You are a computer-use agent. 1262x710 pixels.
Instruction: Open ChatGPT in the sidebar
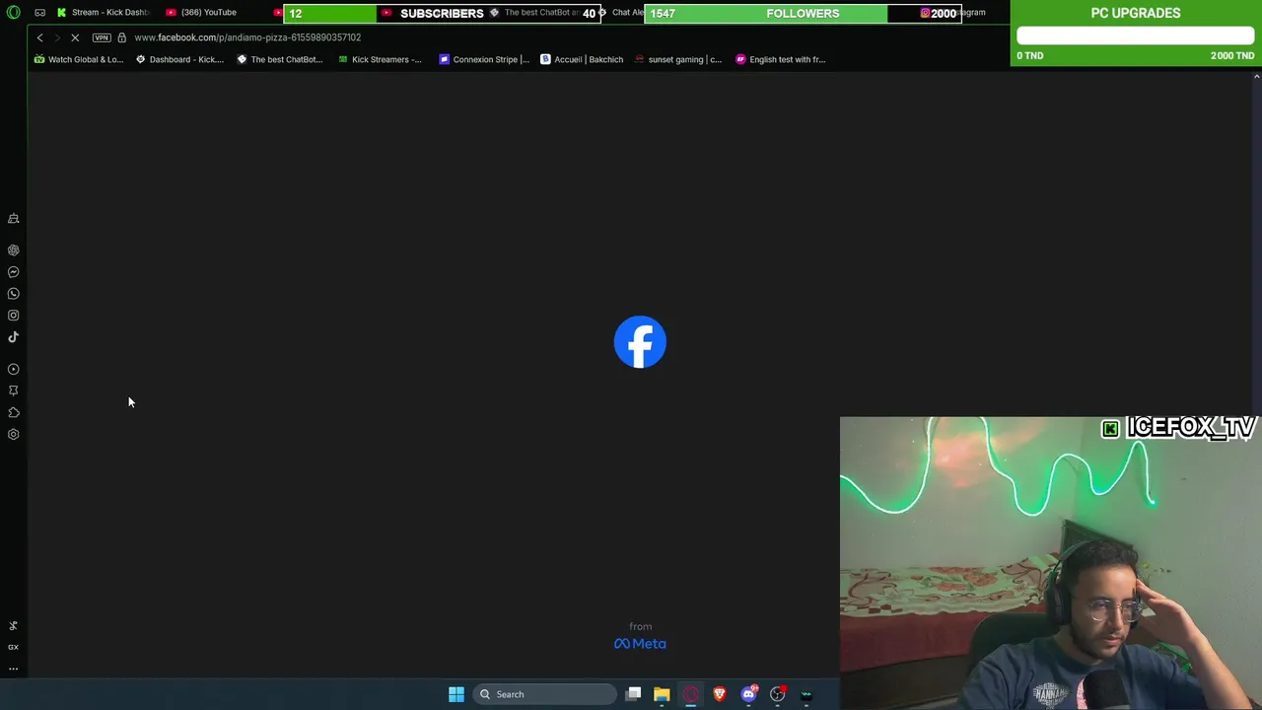click(14, 250)
